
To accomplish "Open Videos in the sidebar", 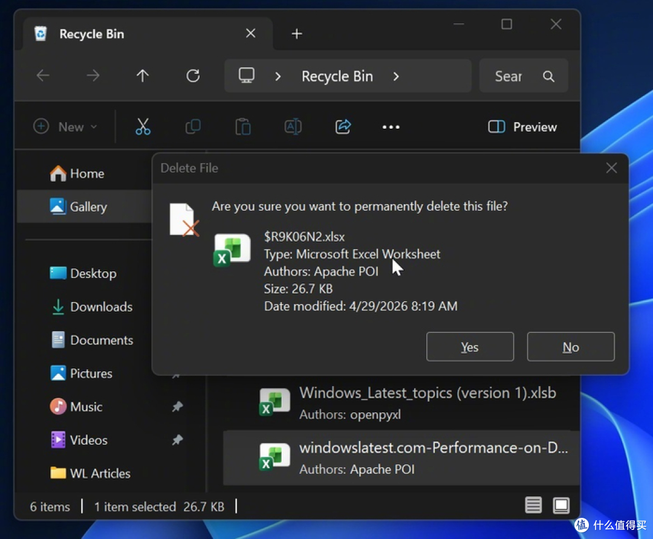I will [79, 440].
